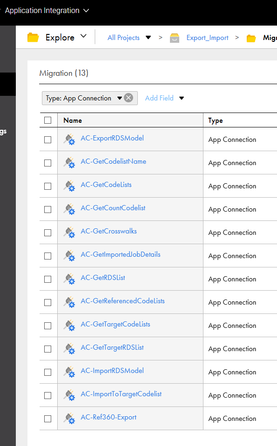Open AC-GetTargetCodeLists connection
This screenshot has height=446, width=277.
[115, 325]
